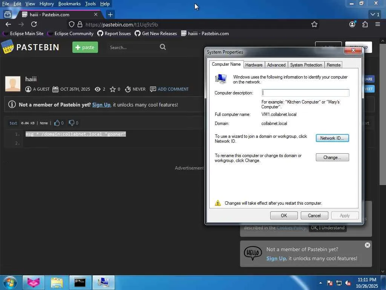Screen dimensions: 386x290
Task: Click the network tray icon
Action: 339,283
